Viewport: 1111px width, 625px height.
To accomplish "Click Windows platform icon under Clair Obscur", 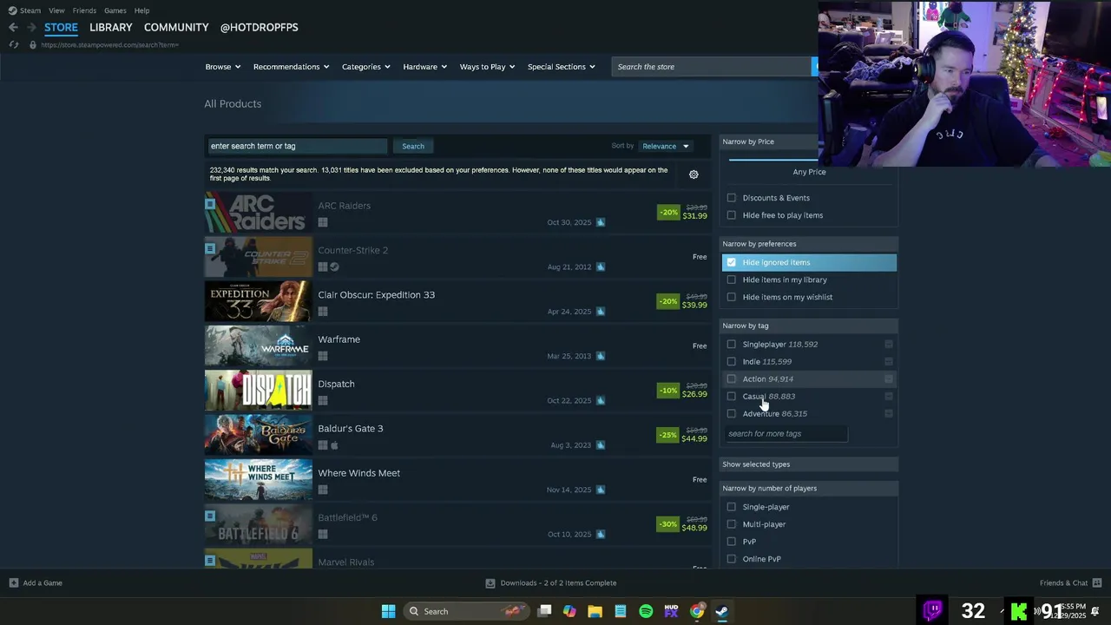I will [323, 312].
